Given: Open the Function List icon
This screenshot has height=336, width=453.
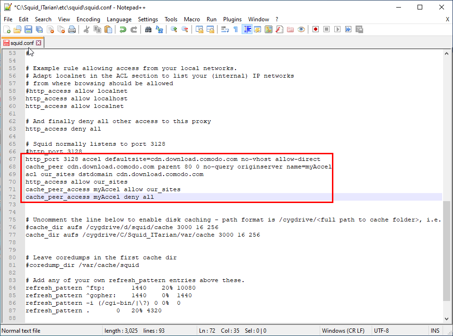Looking at the screenshot, I should coord(279,29).
